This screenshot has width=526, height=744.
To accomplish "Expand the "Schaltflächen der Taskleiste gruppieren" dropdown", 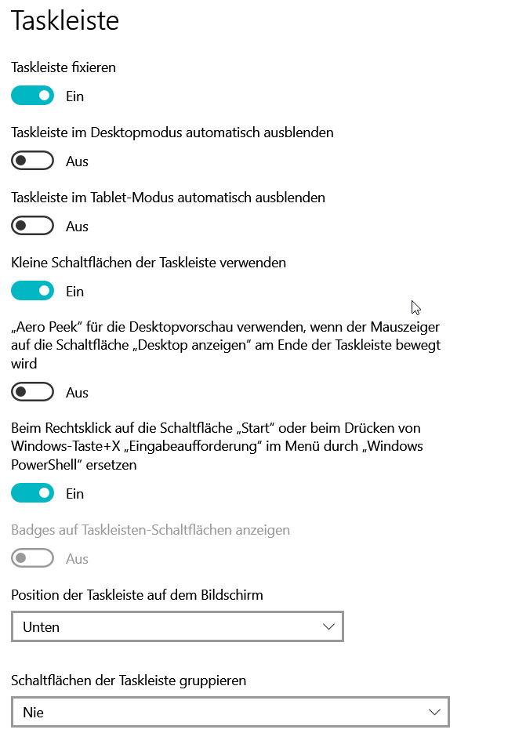I will (x=230, y=711).
